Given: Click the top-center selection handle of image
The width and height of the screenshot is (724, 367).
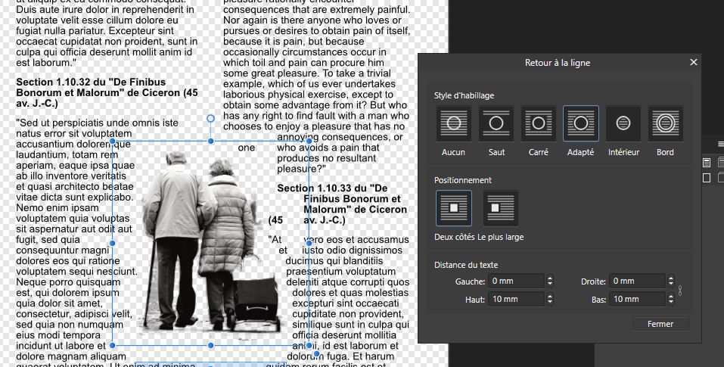Looking at the screenshot, I should [x=210, y=141].
